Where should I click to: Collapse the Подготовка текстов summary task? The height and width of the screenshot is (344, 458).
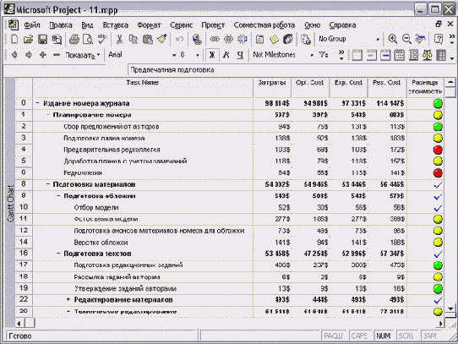[58, 254]
